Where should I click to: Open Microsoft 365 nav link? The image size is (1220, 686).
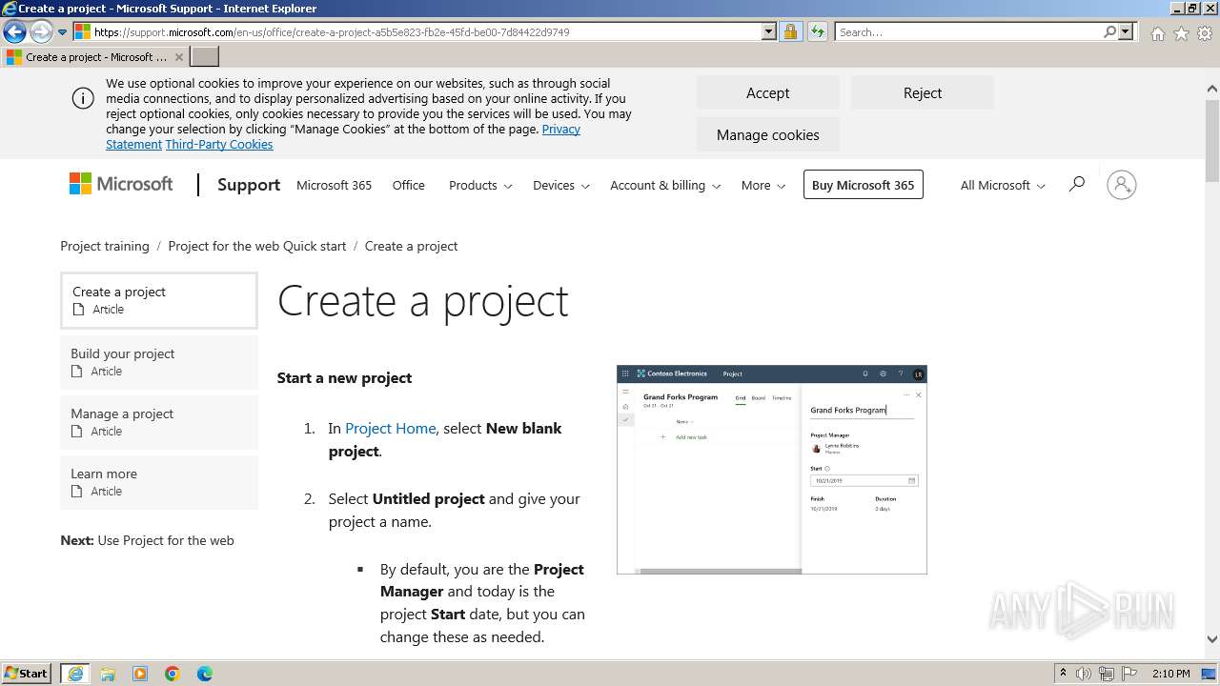334,185
